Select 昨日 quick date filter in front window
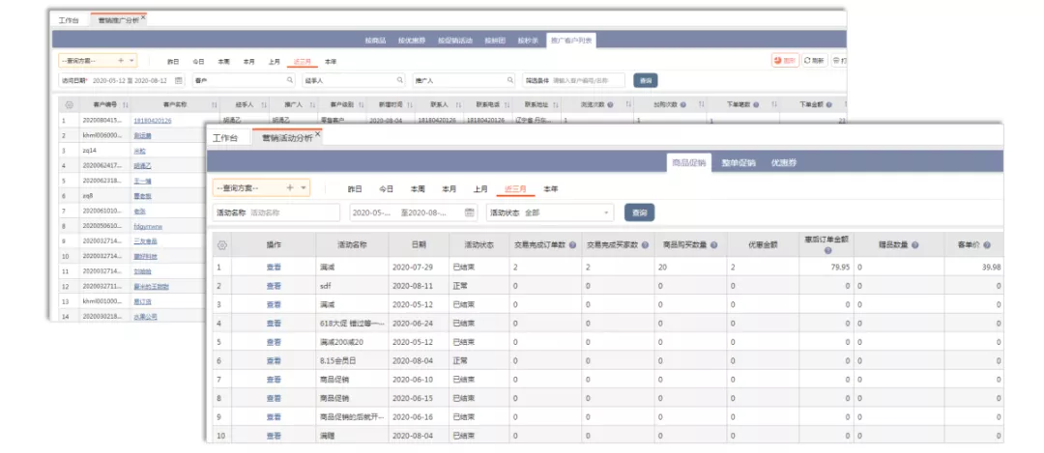This screenshot has width=1044, height=453. [x=355, y=188]
